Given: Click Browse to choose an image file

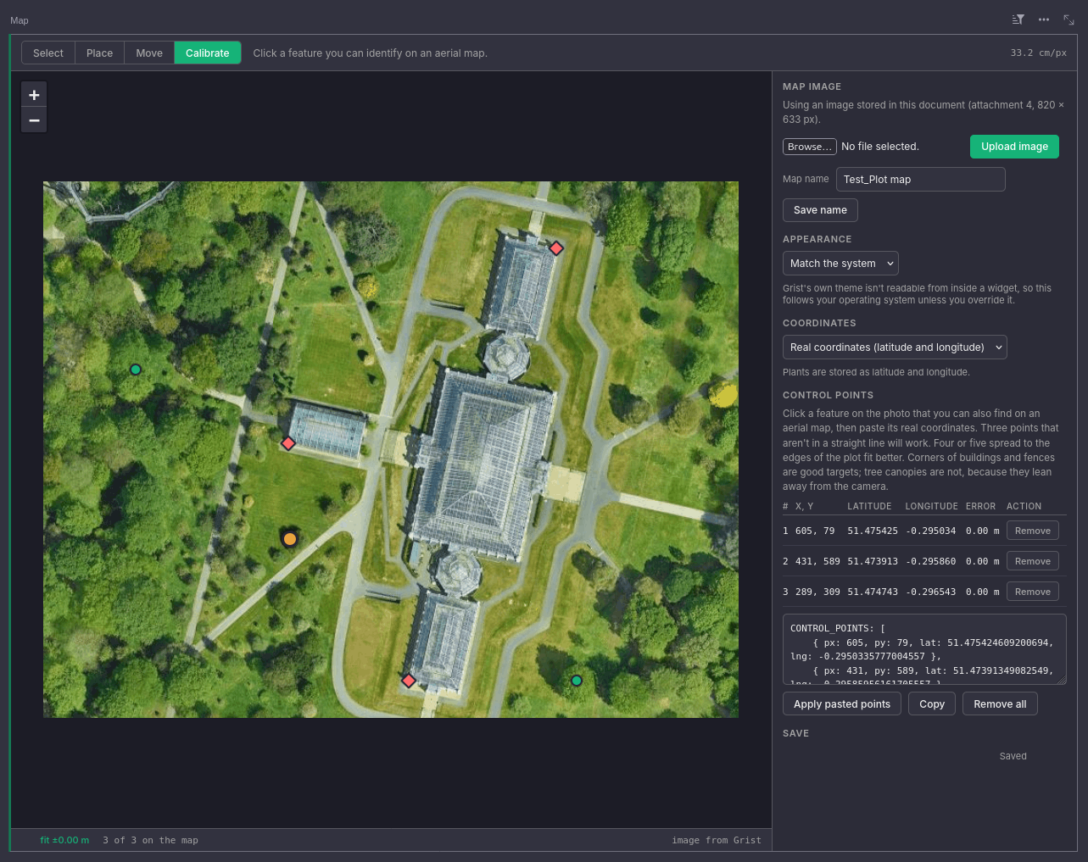Looking at the screenshot, I should click(x=810, y=147).
